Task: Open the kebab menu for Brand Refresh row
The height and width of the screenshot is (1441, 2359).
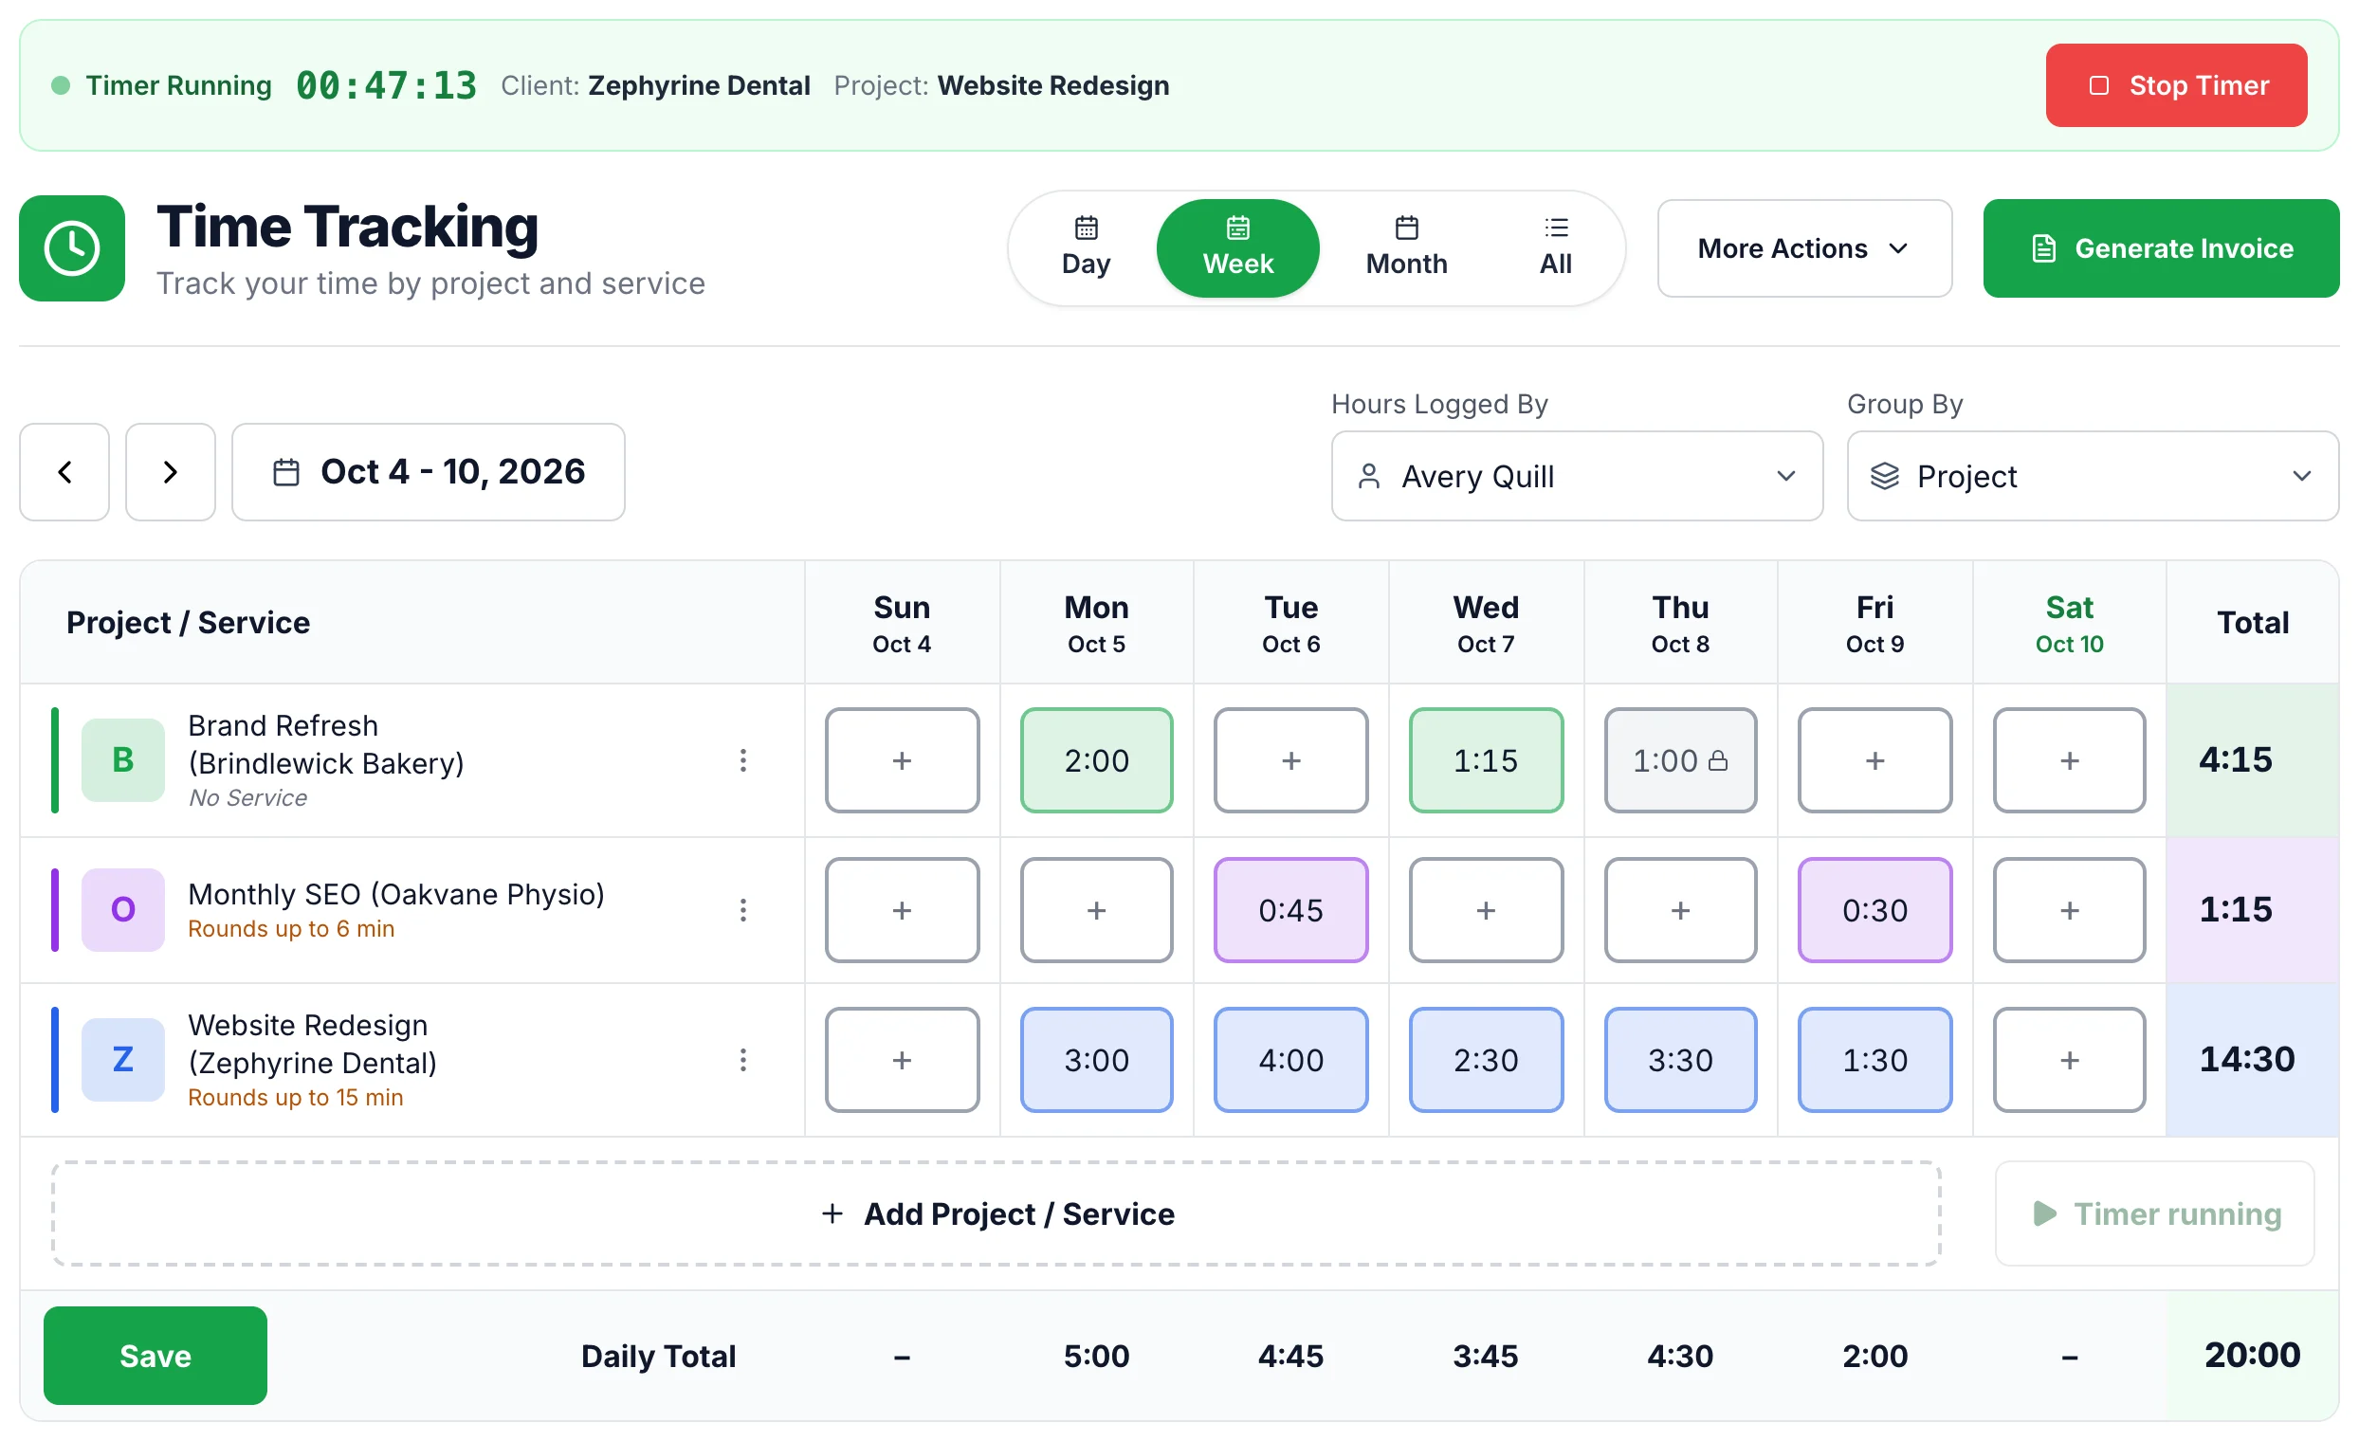Action: point(743,760)
